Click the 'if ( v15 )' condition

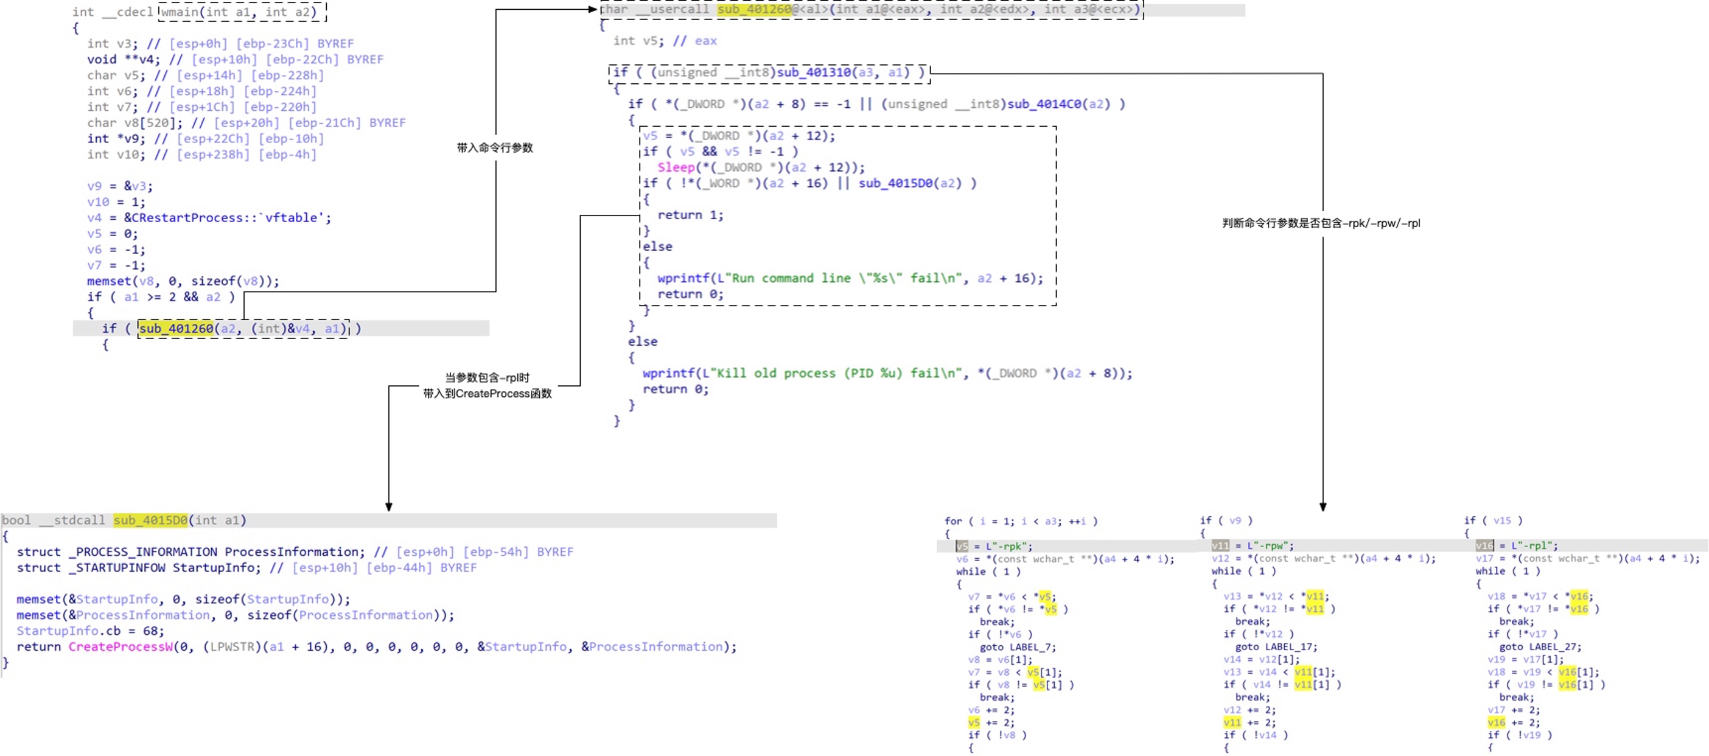(x=1494, y=520)
